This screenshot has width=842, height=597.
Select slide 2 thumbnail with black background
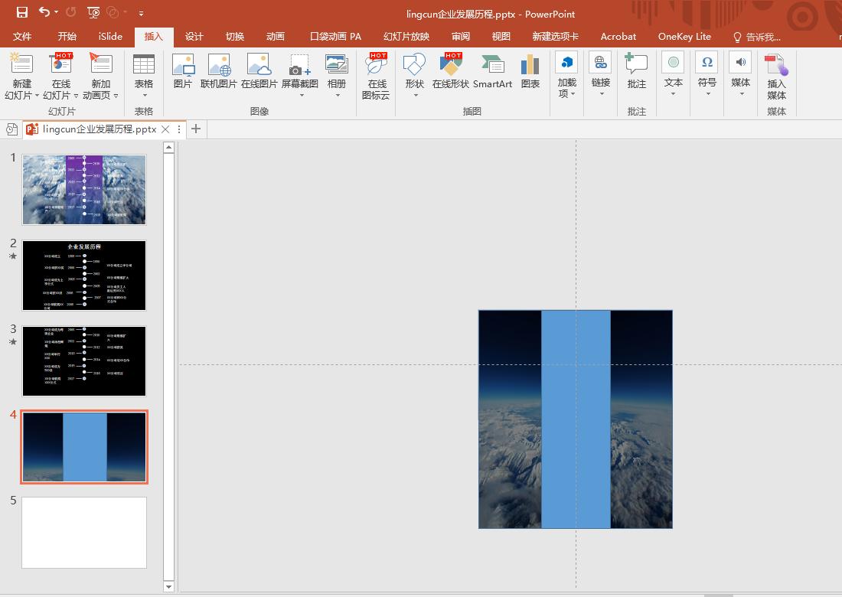click(84, 276)
